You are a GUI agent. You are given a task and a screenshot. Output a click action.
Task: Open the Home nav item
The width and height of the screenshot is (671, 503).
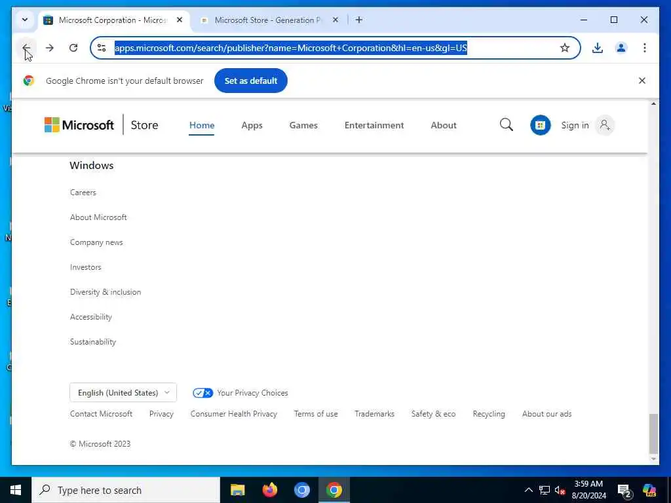tap(202, 125)
